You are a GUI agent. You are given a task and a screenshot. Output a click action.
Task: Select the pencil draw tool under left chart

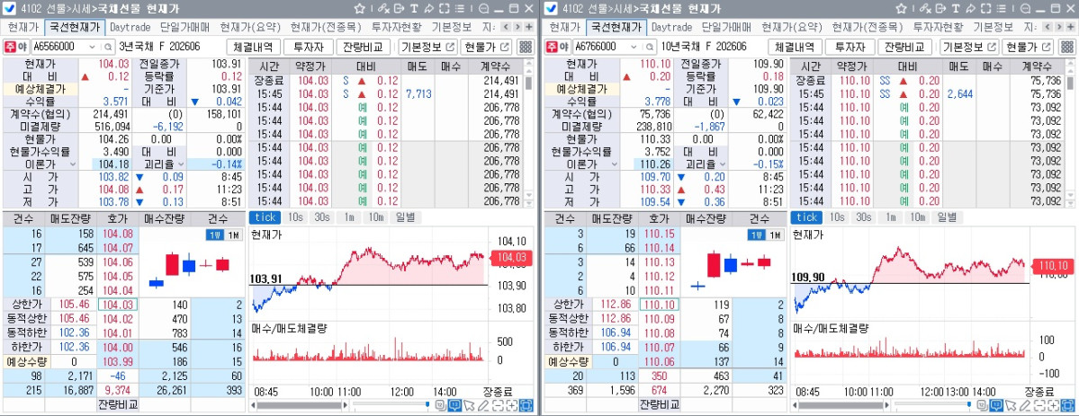(483, 405)
